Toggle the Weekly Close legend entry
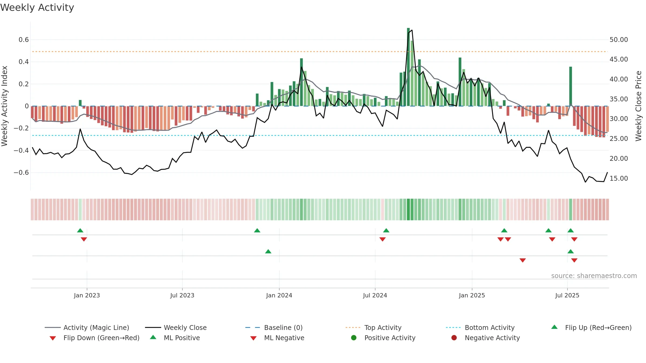 (176, 328)
